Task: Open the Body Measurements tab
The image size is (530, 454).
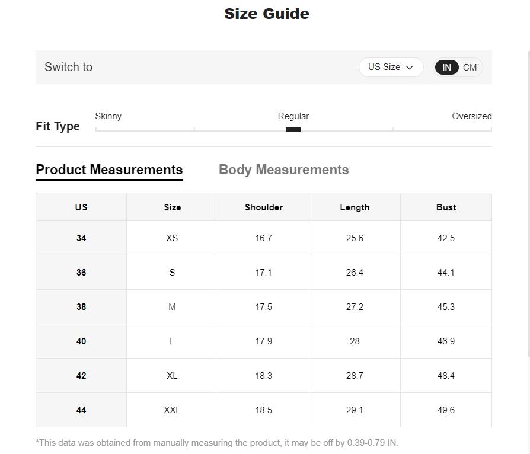Action: tap(283, 170)
